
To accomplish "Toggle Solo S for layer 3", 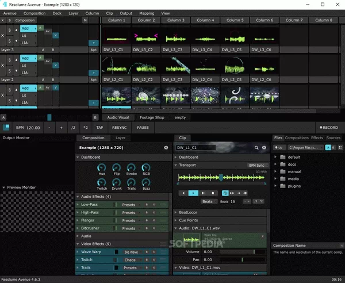I will (x=9, y=41).
